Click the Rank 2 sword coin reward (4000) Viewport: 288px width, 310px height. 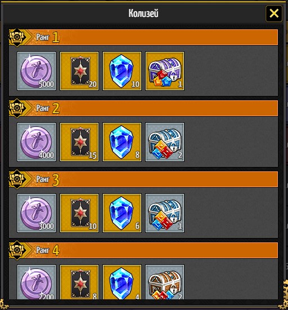[x=37, y=142]
